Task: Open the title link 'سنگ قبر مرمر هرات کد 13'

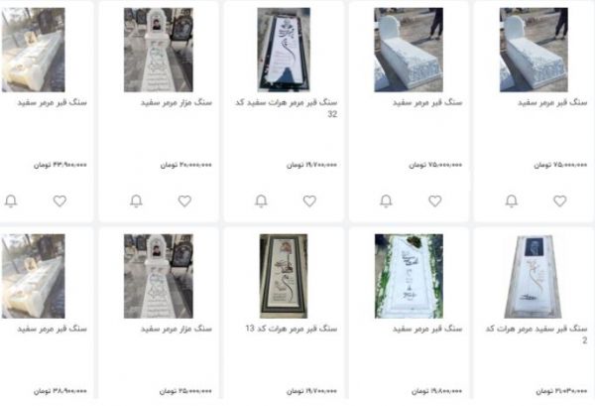Action: (x=291, y=329)
